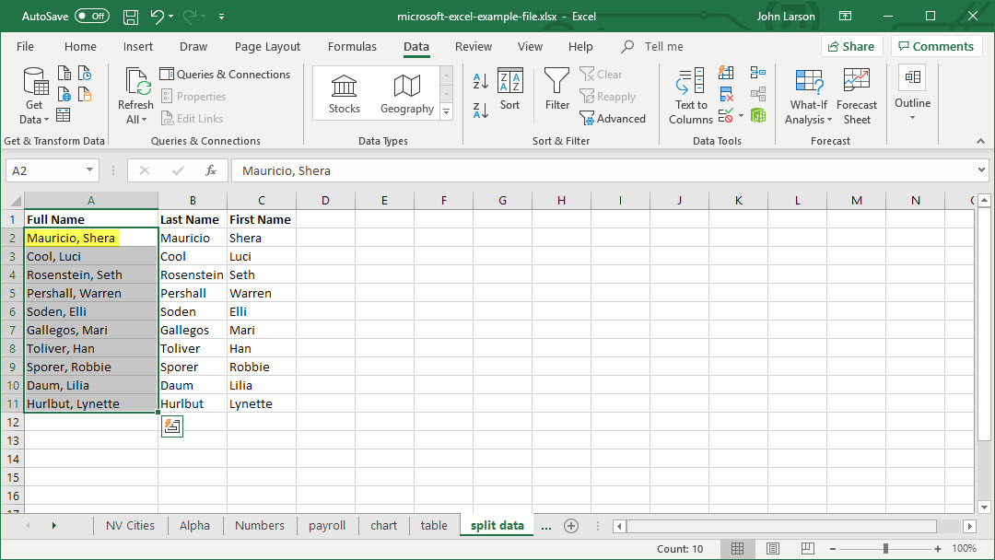The image size is (995, 560).
Task: Click in the formula bar text field
Action: pyautogui.click(x=599, y=170)
